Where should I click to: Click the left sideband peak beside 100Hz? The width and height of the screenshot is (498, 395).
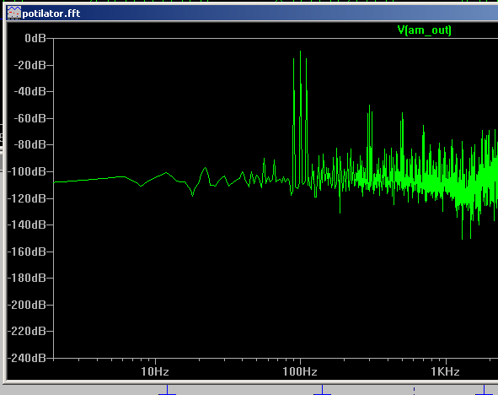pyautogui.click(x=293, y=59)
